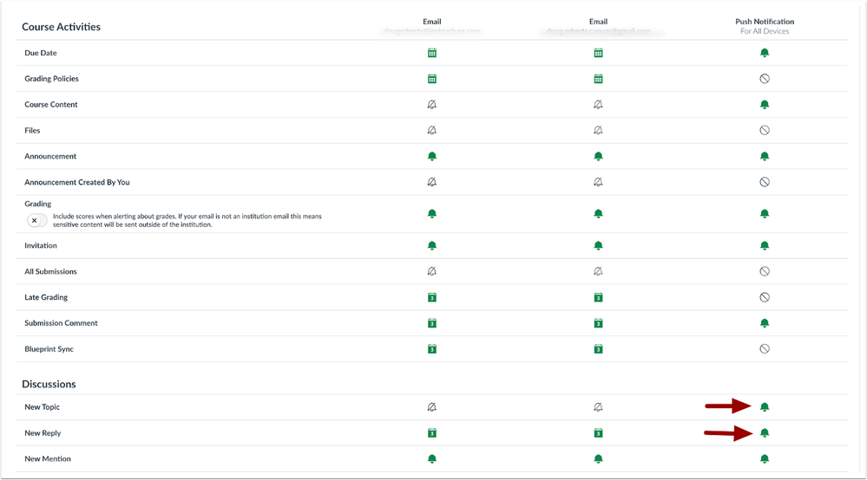This screenshot has width=867, height=480.
Task: Open Grading frequency menu in the gmail email column
Action: pyautogui.click(x=598, y=213)
